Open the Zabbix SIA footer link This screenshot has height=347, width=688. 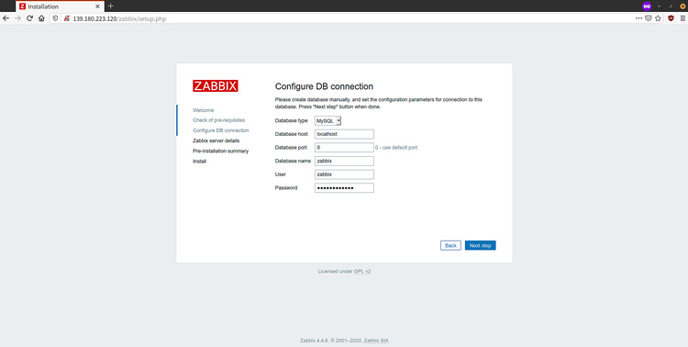[376, 341]
